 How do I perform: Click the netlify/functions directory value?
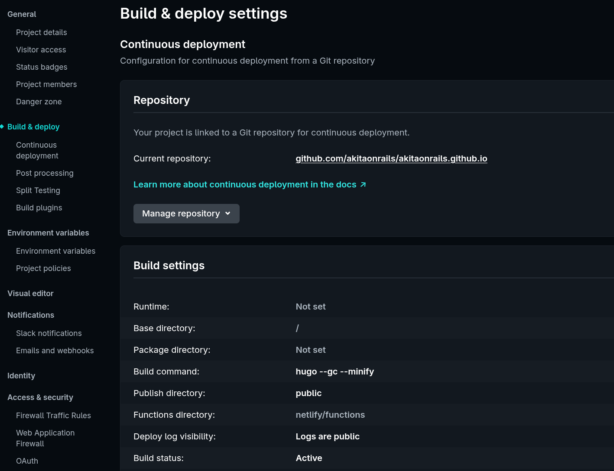pos(330,415)
